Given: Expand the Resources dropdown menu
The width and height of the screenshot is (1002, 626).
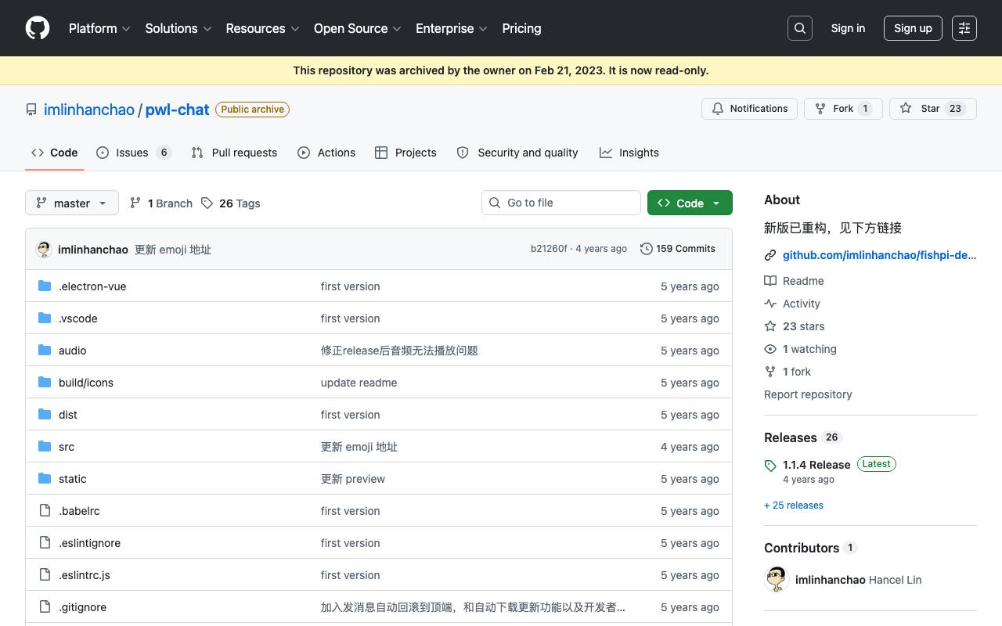Looking at the screenshot, I should coord(262,28).
